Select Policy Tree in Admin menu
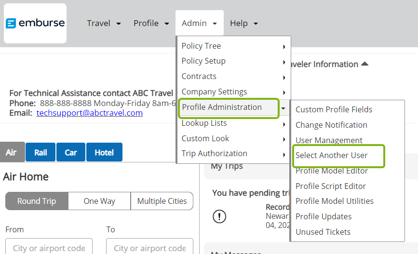The image size is (418, 254). [x=201, y=46]
